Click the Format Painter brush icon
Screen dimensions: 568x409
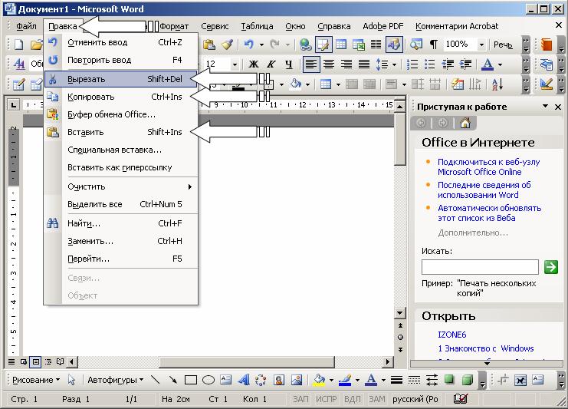[227, 45]
